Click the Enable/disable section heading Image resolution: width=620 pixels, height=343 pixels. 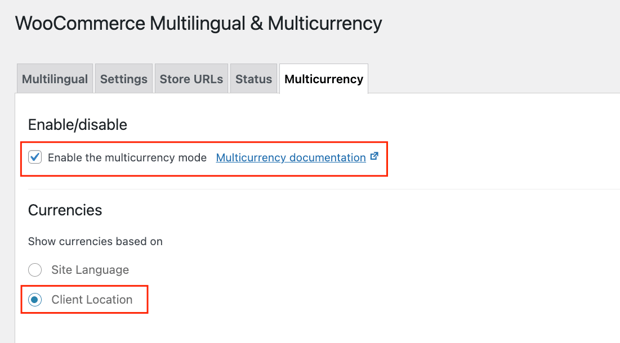click(x=78, y=125)
